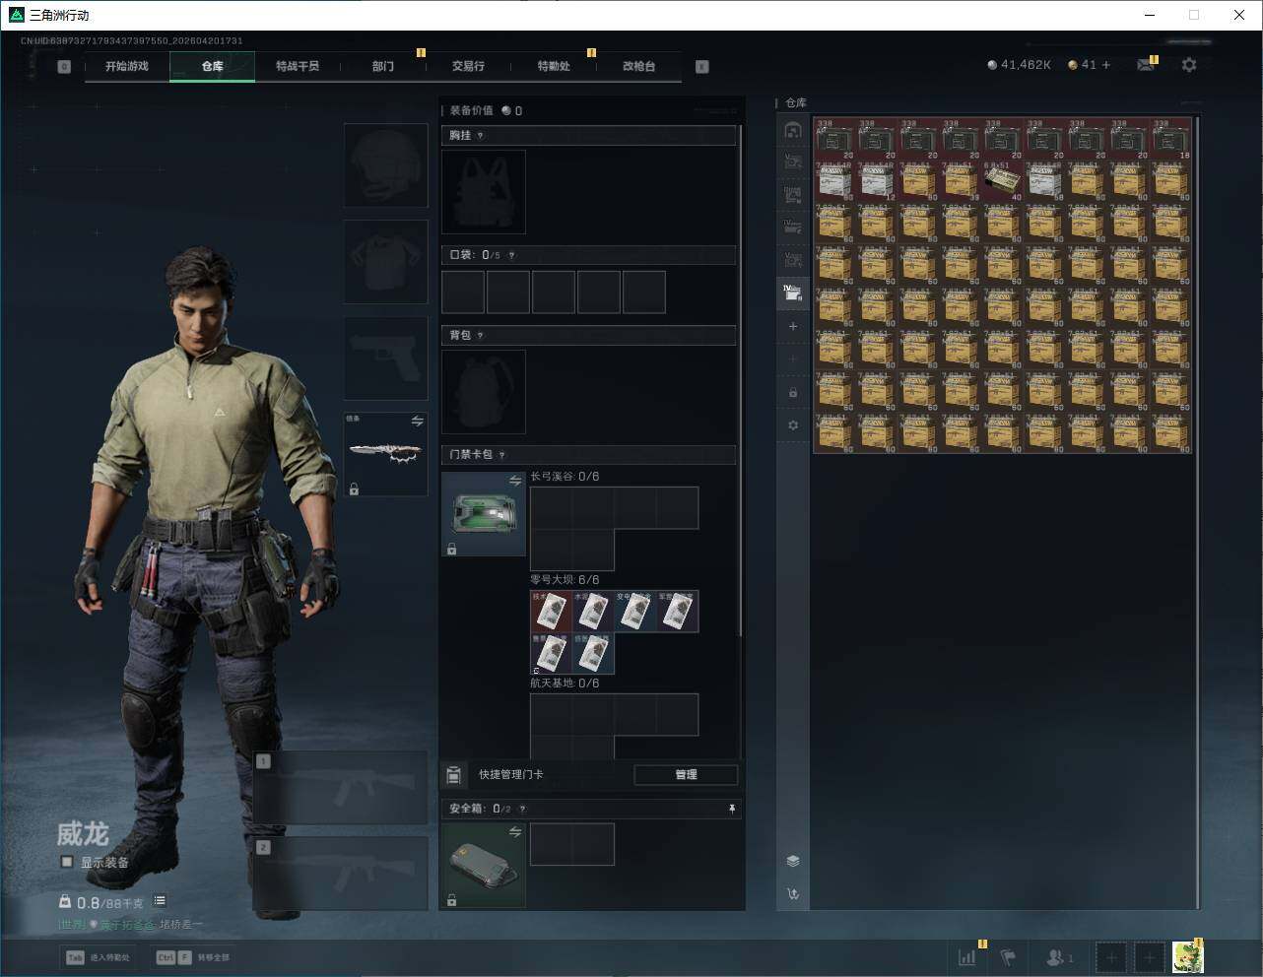Click the help icon beside 安全箱
The width and height of the screenshot is (1263, 977).
(x=522, y=809)
